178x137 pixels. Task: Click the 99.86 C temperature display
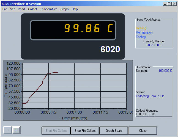pyautogui.click(x=73, y=30)
